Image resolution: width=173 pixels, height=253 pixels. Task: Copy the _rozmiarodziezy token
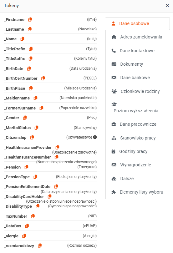(40, 245)
